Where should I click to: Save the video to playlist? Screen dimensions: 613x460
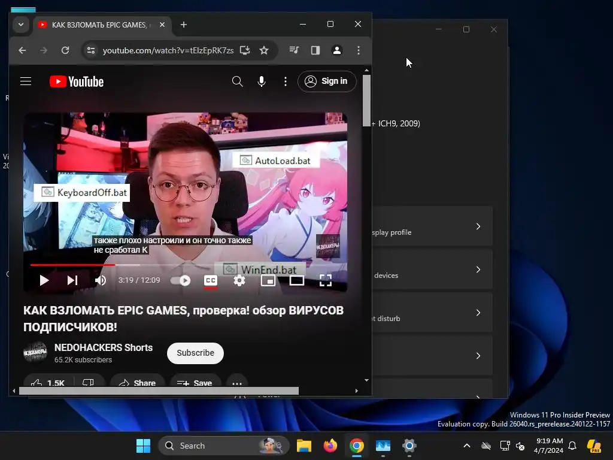click(x=195, y=383)
